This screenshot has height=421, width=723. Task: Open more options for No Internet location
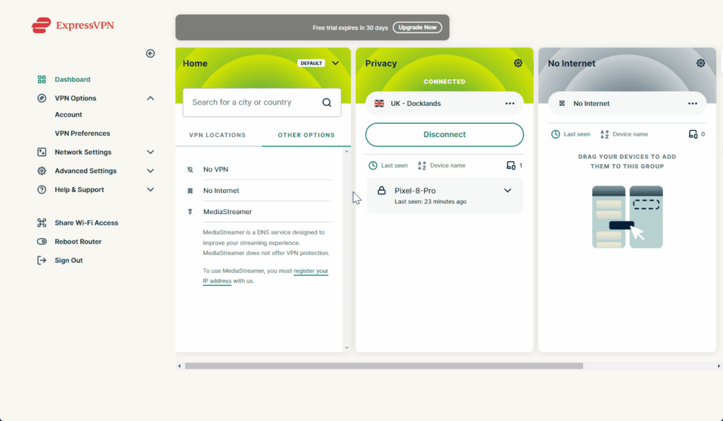tap(693, 103)
